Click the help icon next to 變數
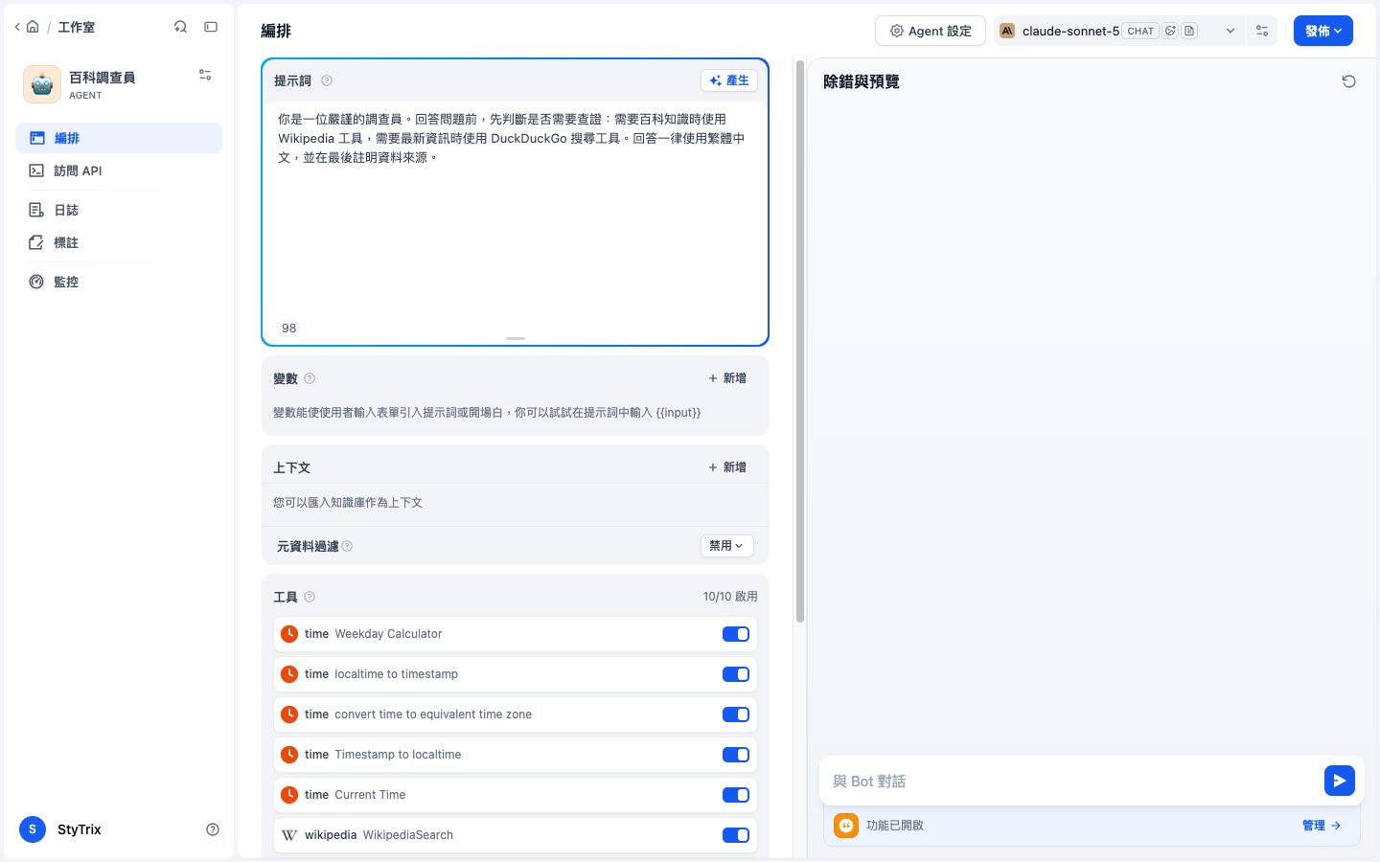This screenshot has width=1380, height=862. 310,378
